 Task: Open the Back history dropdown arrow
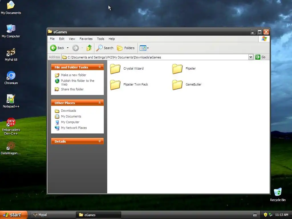68,48
